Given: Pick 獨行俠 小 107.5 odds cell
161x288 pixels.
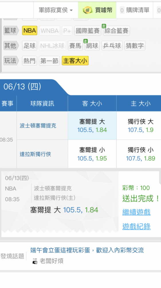Looking at the screenshot, I should [140, 154].
